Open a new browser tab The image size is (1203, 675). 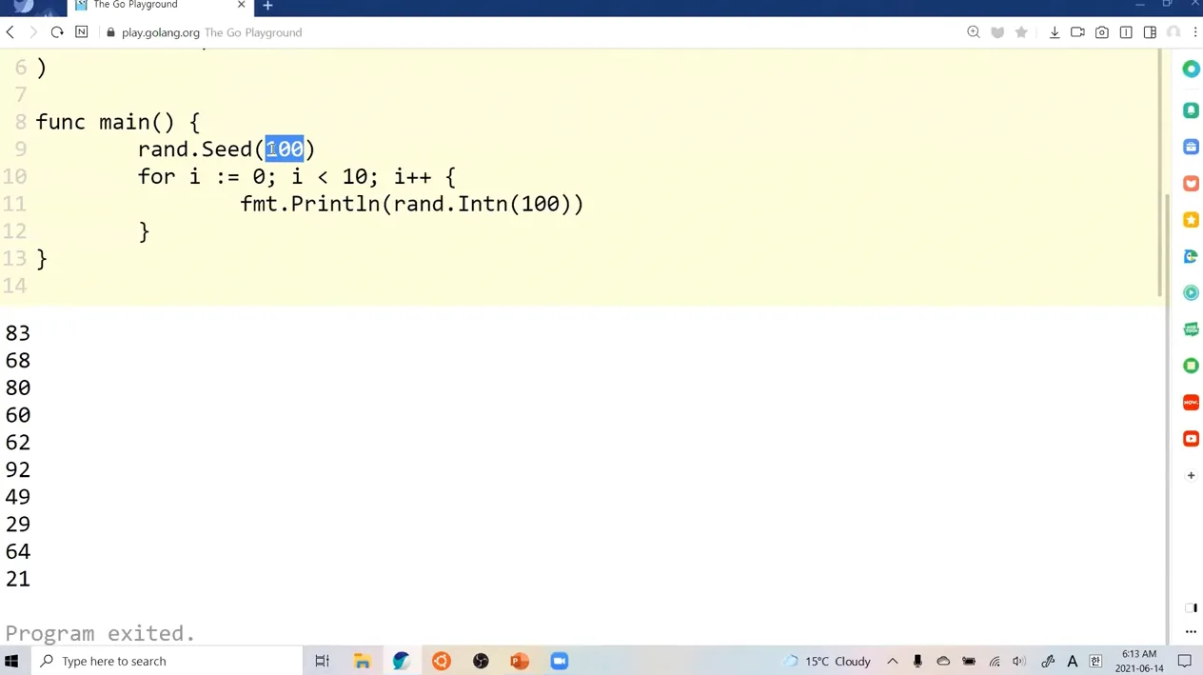(x=267, y=6)
